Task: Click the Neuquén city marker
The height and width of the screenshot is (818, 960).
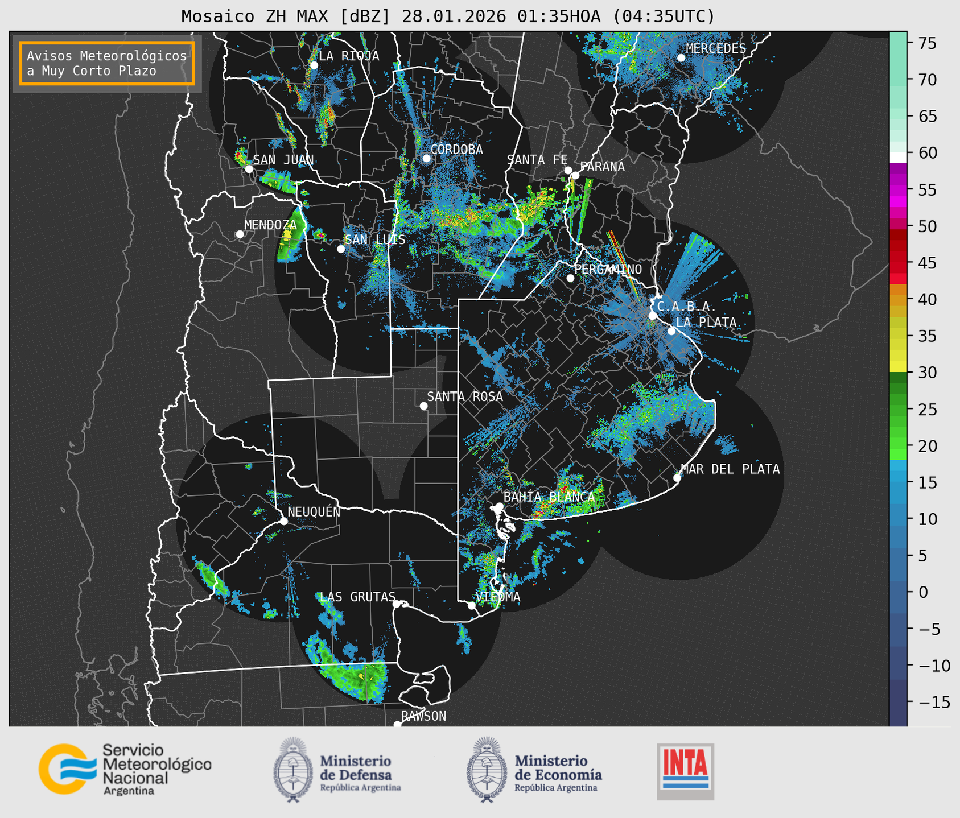Action: point(283,520)
